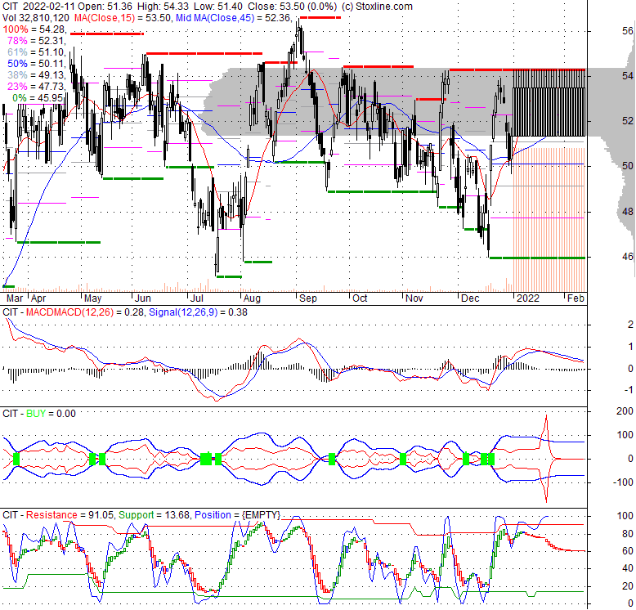Screen dimensions: 636x610
Task: Click the black hatched projection box in 2022
Action: (x=549, y=103)
